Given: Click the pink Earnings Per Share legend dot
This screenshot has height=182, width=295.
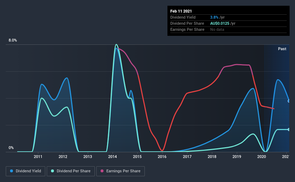Looking at the screenshot, I should 102,171.
